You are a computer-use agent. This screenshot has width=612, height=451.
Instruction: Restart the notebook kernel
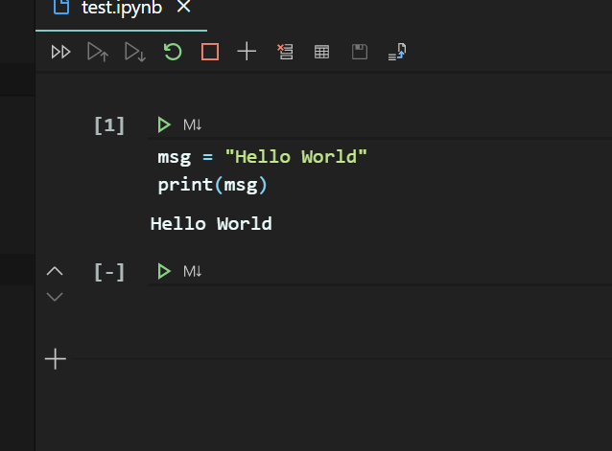[173, 52]
